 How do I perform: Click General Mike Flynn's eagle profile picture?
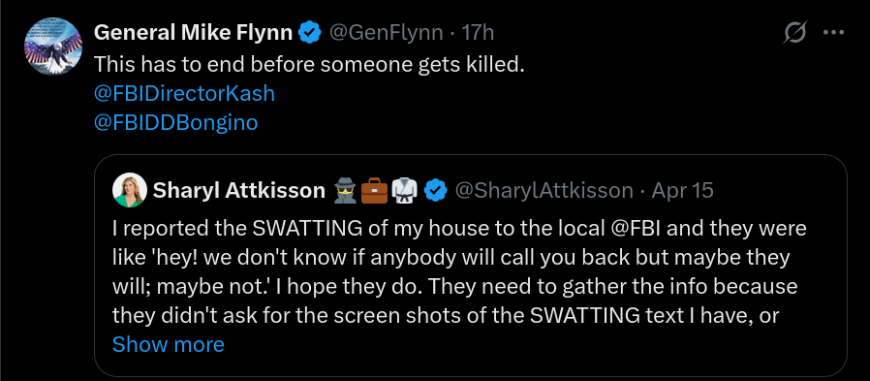click(x=53, y=47)
